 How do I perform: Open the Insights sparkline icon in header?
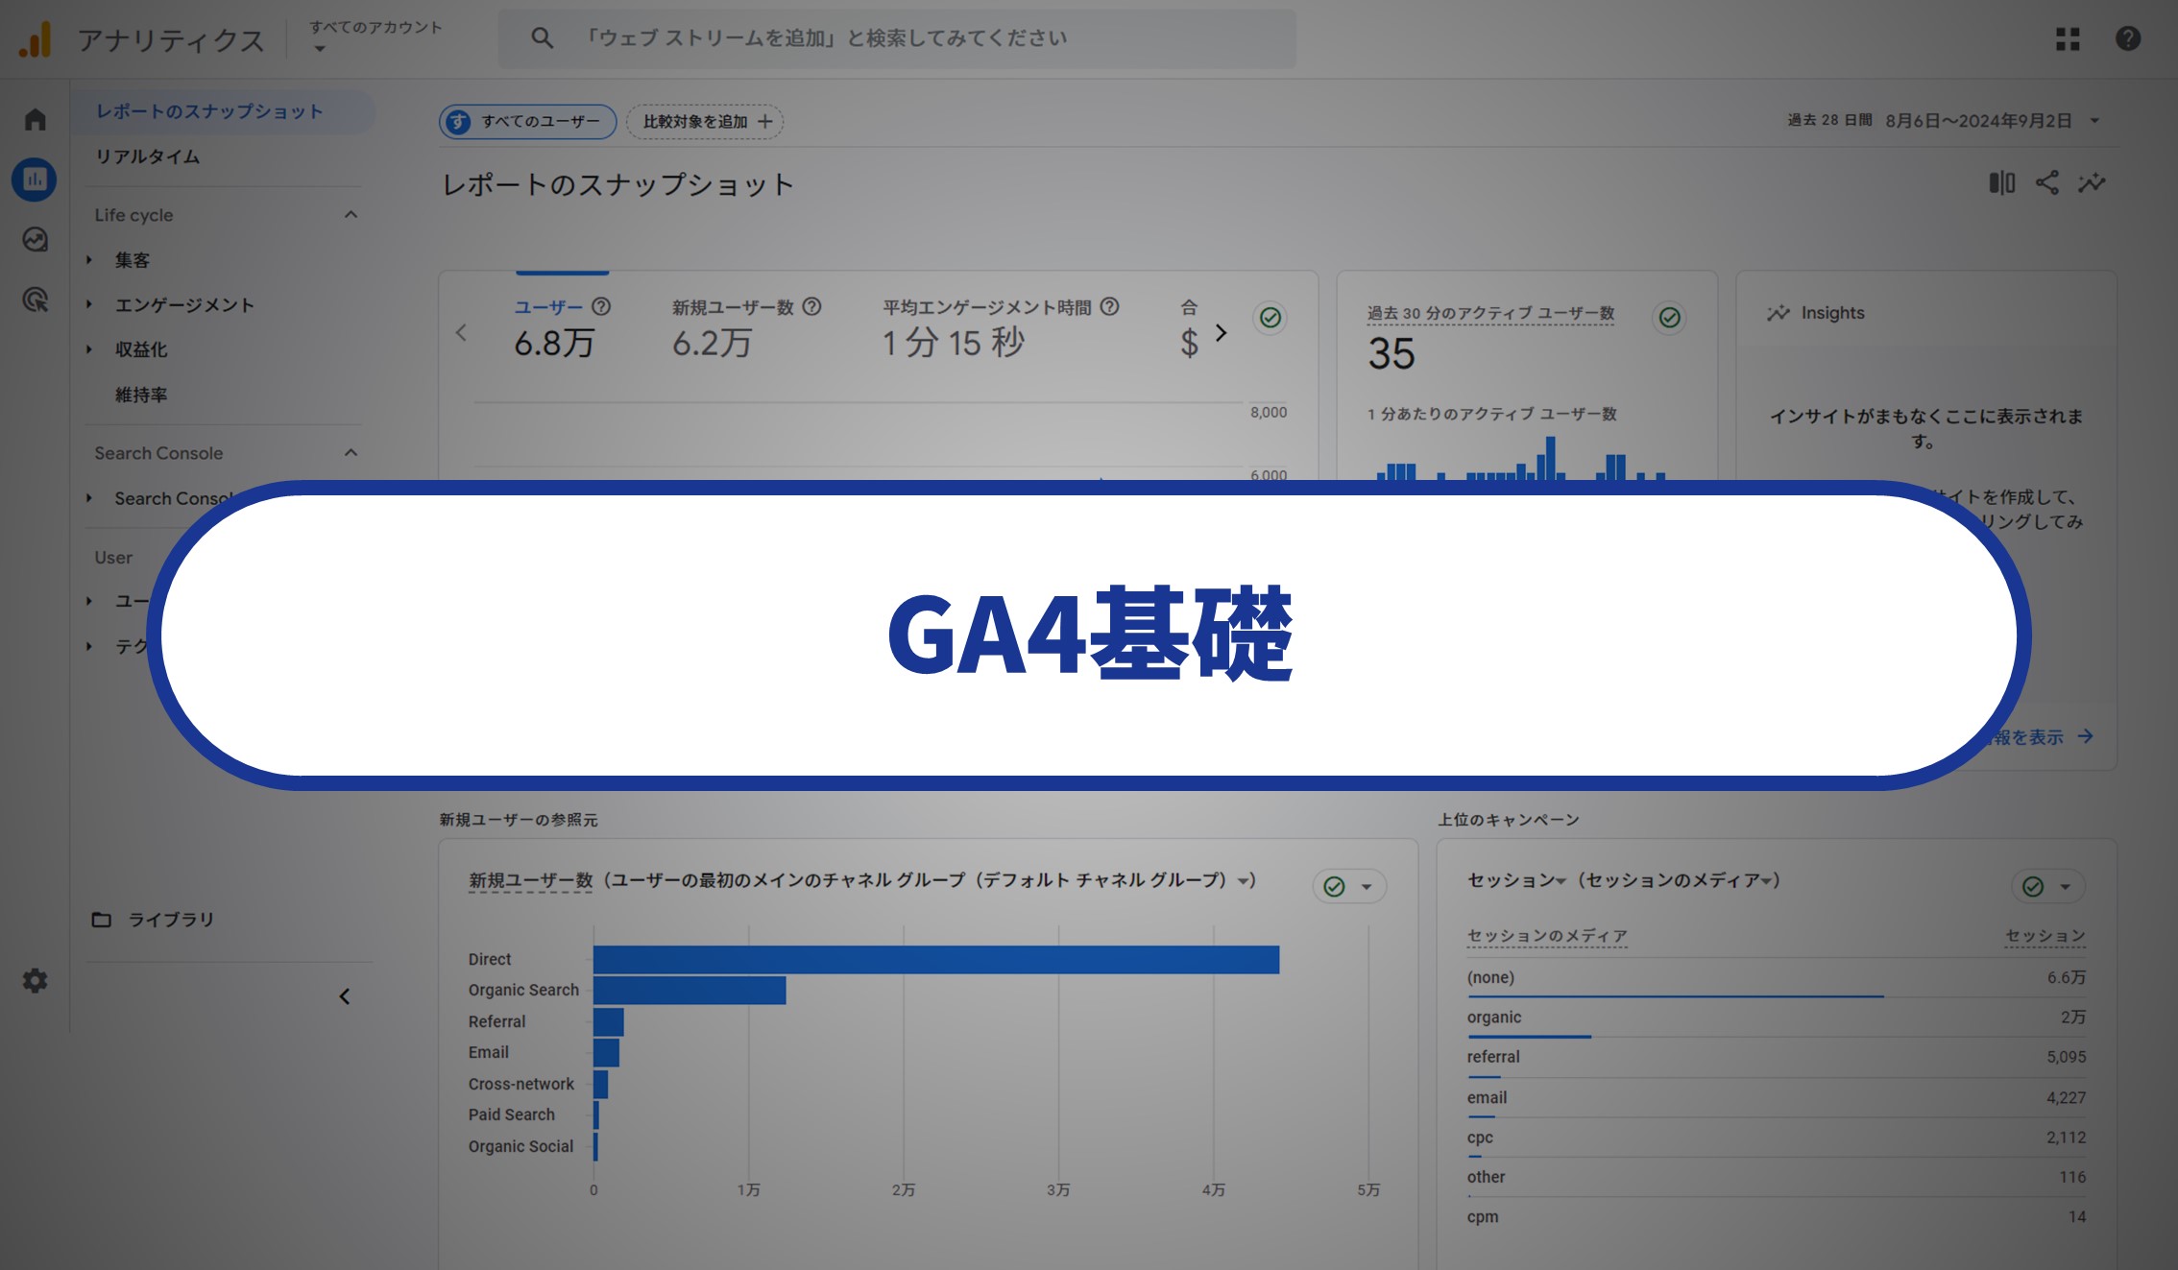tap(2092, 182)
